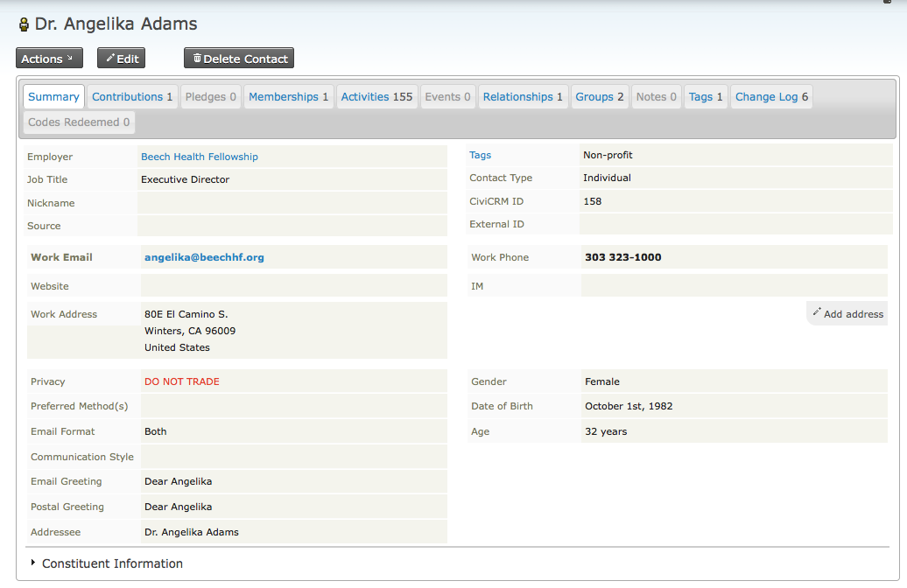Open the Actions dropdown menu

[48, 58]
